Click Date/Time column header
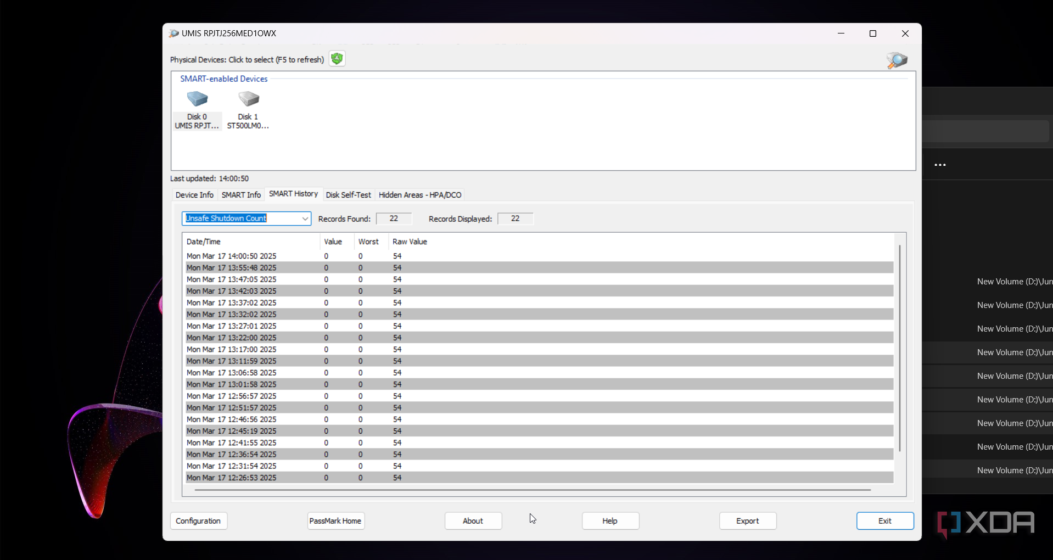The width and height of the screenshot is (1053, 560). click(x=253, y=242)
